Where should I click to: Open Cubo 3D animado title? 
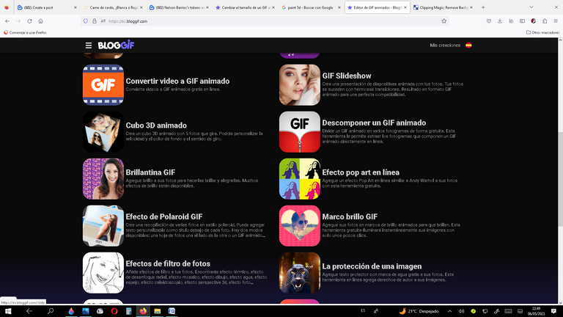[156, 125]
